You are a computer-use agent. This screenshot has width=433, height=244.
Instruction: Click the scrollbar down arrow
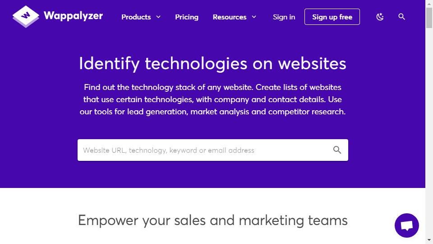(x=429, y=240)
